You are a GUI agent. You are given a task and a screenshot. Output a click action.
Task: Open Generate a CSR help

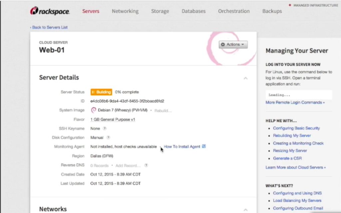(x=287, y=158)
